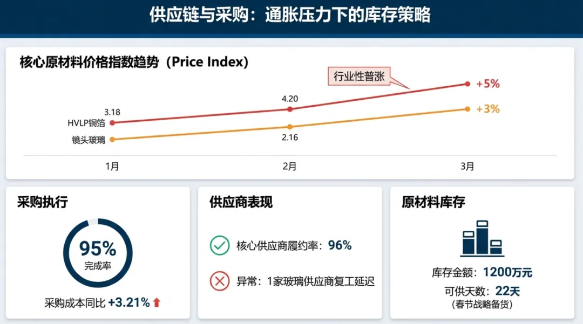Viewport: 583px width, 324px height.
Task: Click the green checkmark icon for supplier fulfillment
Action: click(x=219, y=245)
